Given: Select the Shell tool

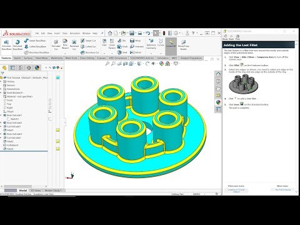Looking at the screenshot, I should pos(122,52).
